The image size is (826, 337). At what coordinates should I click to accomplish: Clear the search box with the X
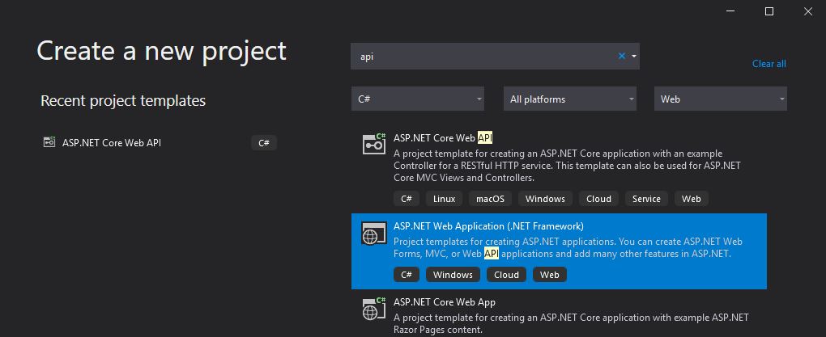[x=622, y=56]
